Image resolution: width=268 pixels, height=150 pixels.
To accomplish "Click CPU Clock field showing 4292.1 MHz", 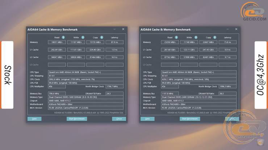I will 199,79.
